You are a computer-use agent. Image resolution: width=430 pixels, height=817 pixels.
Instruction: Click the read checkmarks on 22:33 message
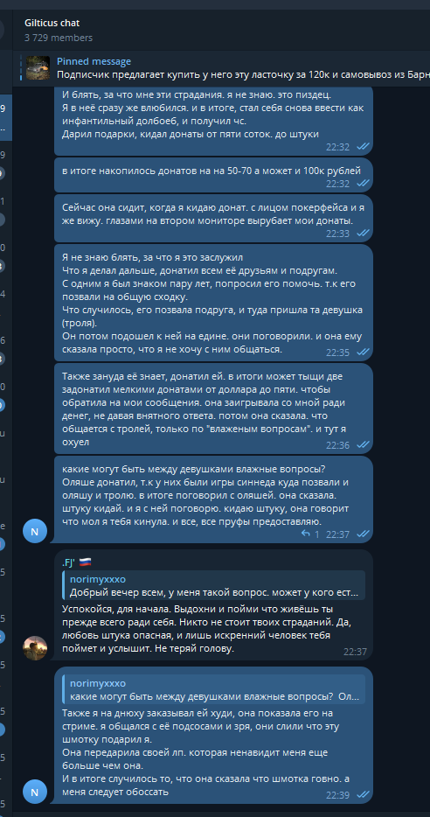click(363, 234)
